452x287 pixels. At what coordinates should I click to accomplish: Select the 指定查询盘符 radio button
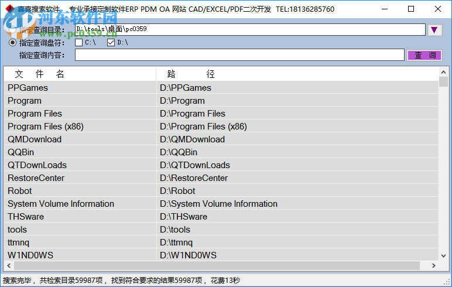point(13,43)
